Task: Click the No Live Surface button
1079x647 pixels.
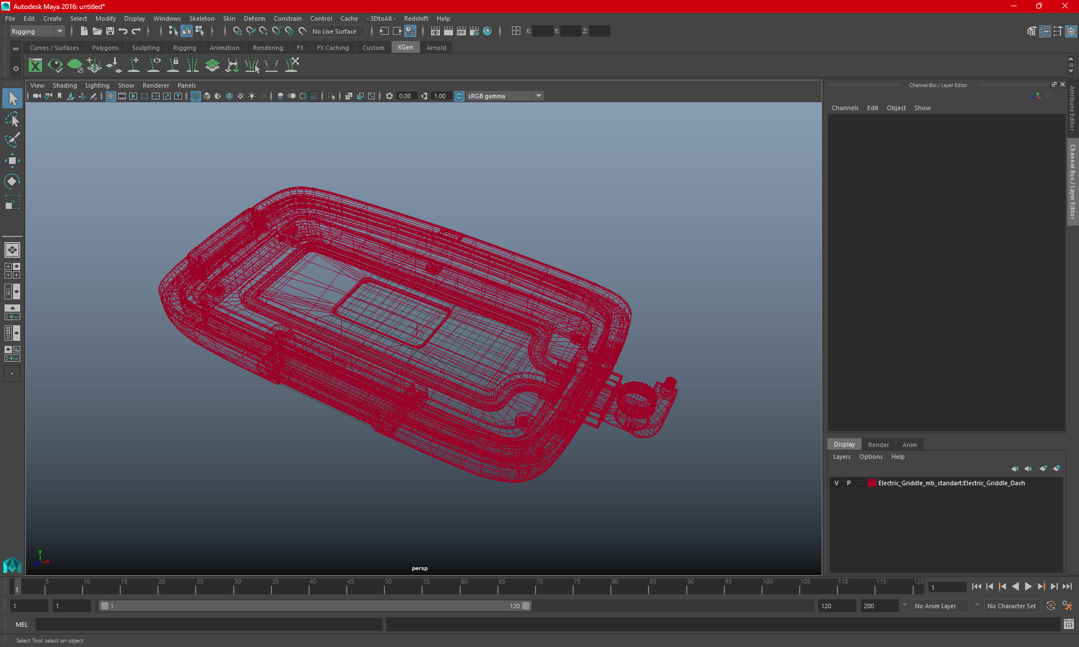Action: [334, 31]
